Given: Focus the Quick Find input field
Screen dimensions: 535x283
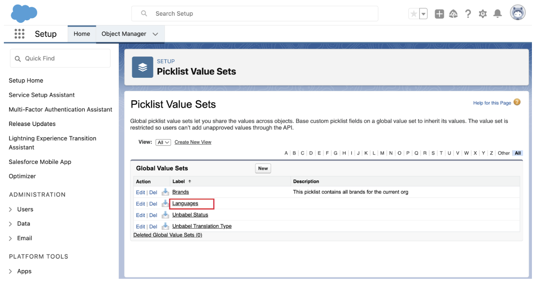Looking at the screenshot, I should pyautogui.click(x=60, y=58).
